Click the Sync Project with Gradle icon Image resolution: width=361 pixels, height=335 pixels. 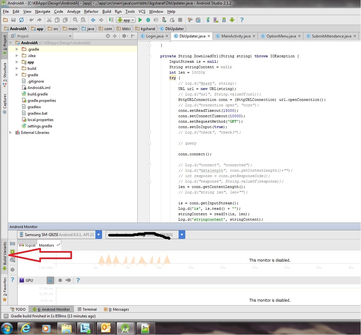(208, 20)
